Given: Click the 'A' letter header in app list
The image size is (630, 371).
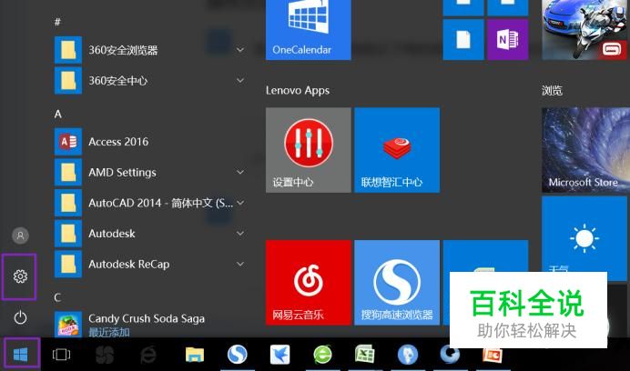Looking at the screenshot, I should (x=58, y=114).
